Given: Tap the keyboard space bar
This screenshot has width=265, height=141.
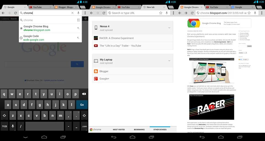Looking at the screenshot, I should tap(45, 126).
